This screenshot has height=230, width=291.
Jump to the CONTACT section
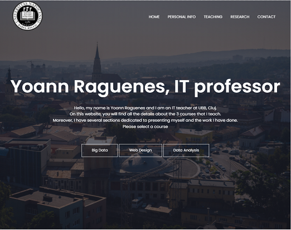[x=266, y=17]
